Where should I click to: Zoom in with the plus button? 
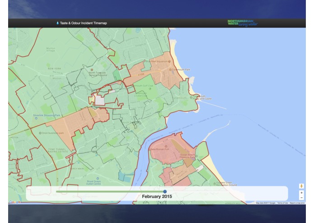(x=301, y=193)
